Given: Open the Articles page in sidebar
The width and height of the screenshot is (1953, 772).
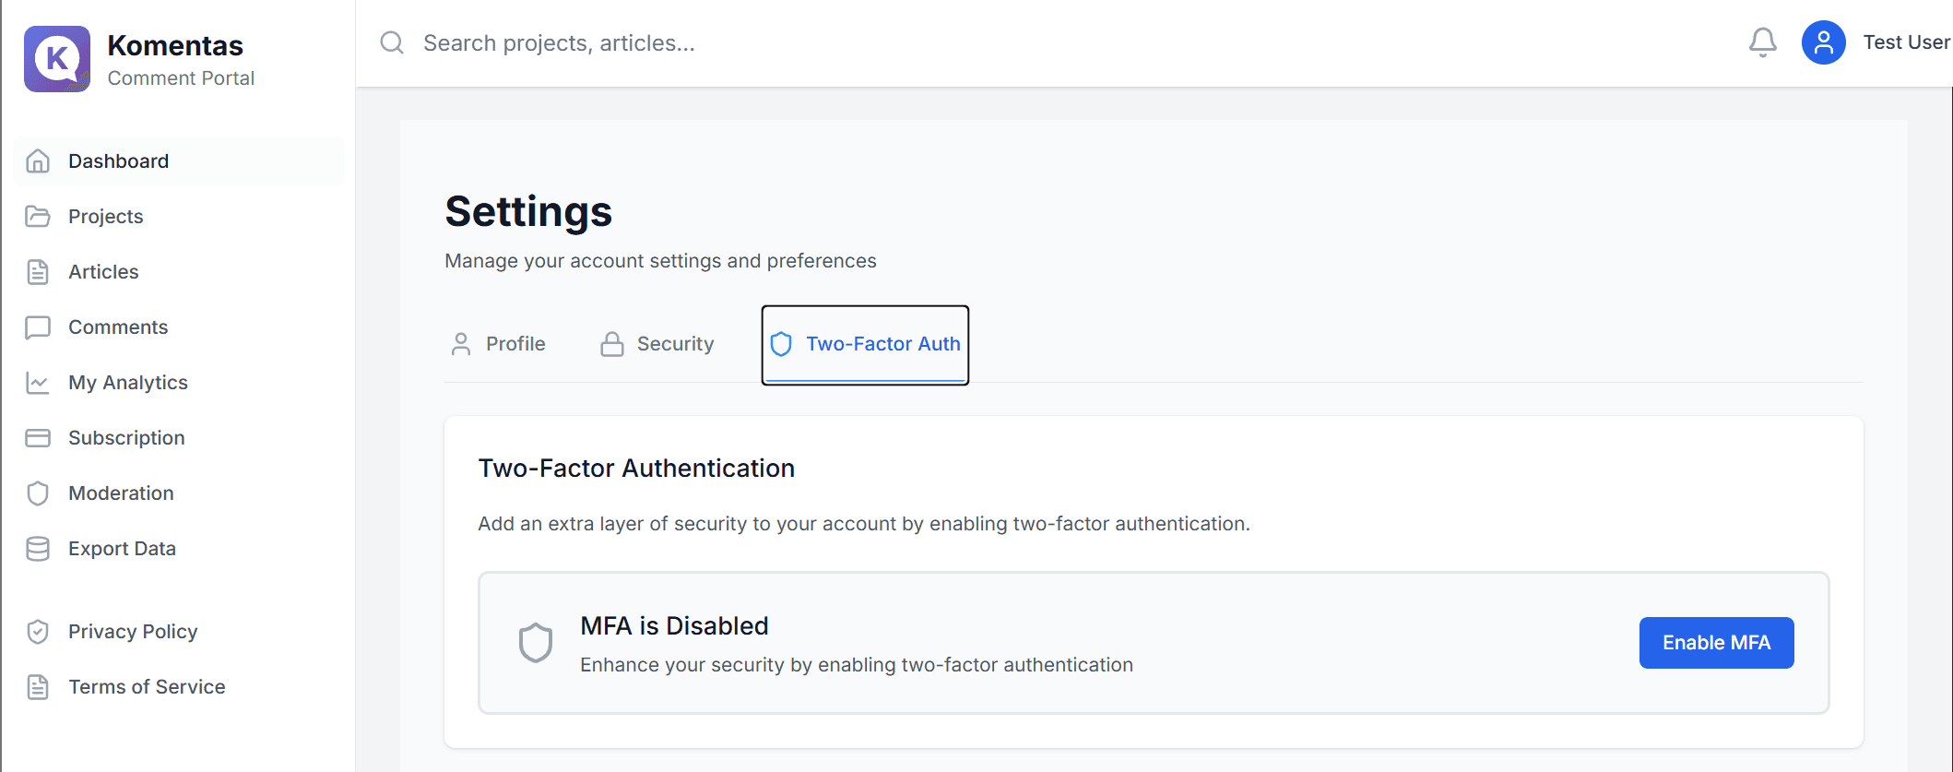Looking at the screenshot, I should pos(103,272).
